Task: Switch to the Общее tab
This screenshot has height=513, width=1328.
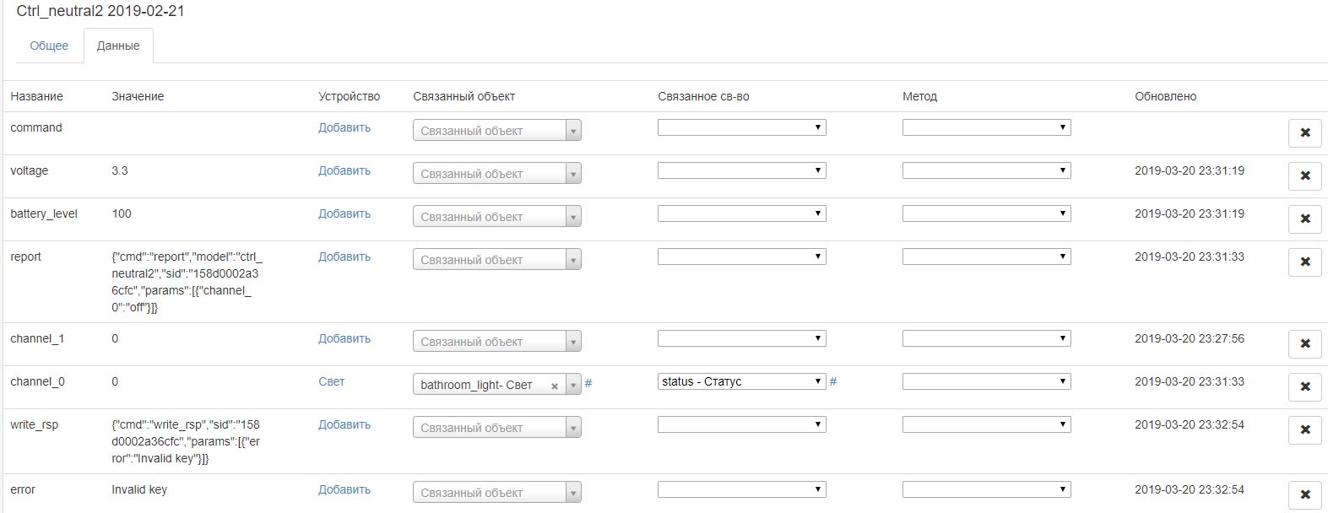Action: (x=49, y=46)
